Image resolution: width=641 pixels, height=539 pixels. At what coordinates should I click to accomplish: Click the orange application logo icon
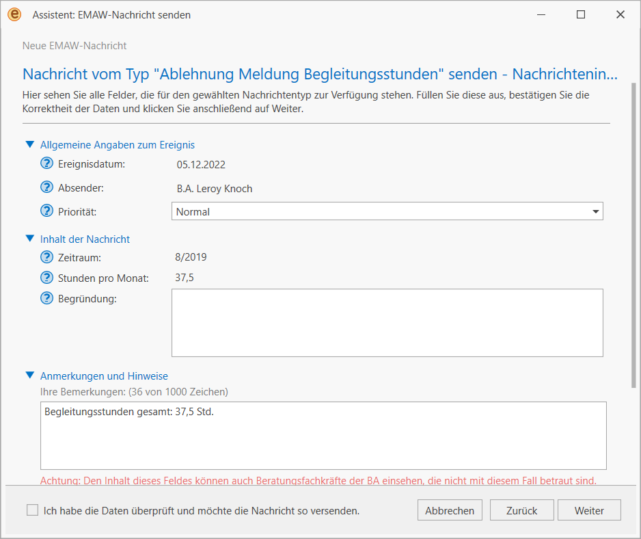click(14, 15)
